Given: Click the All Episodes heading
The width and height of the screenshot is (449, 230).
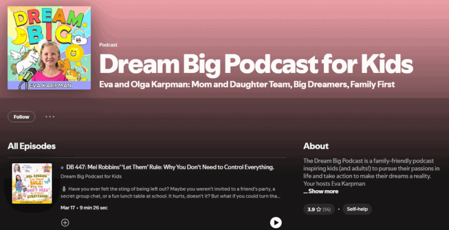Looking at the screenshot, I should point(31,146).
